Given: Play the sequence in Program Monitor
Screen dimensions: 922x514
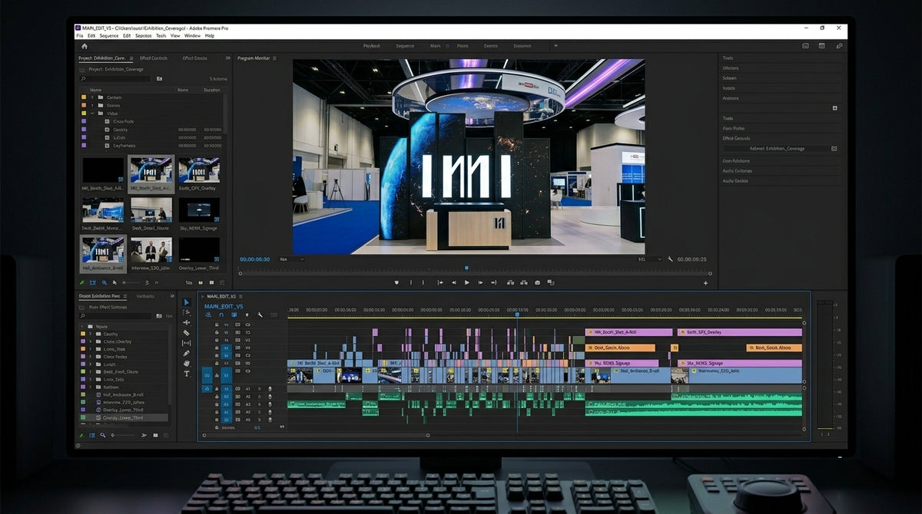Looking at the screenshot, I should tap(466, 282).
